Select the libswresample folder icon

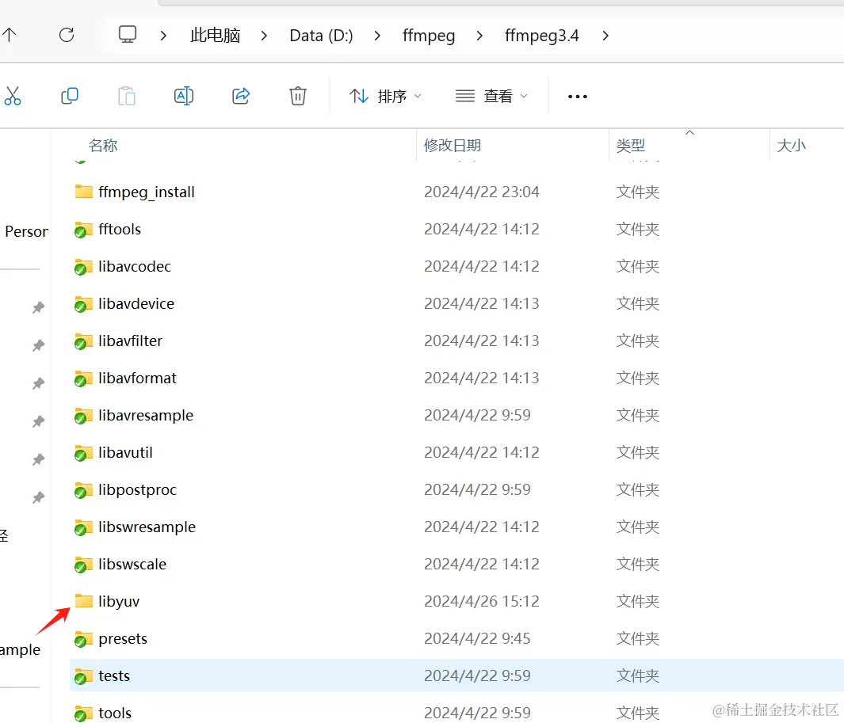tap(83, 527)
